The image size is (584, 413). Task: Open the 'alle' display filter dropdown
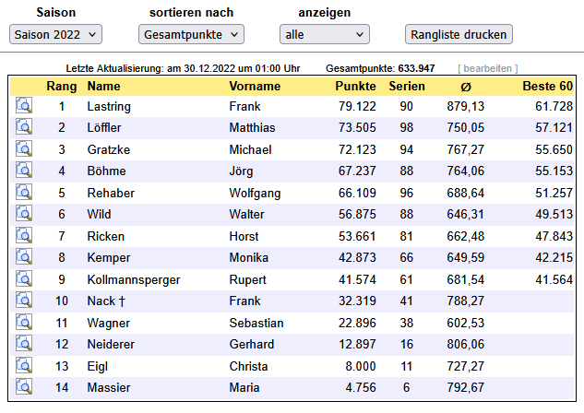click(324, 34)
